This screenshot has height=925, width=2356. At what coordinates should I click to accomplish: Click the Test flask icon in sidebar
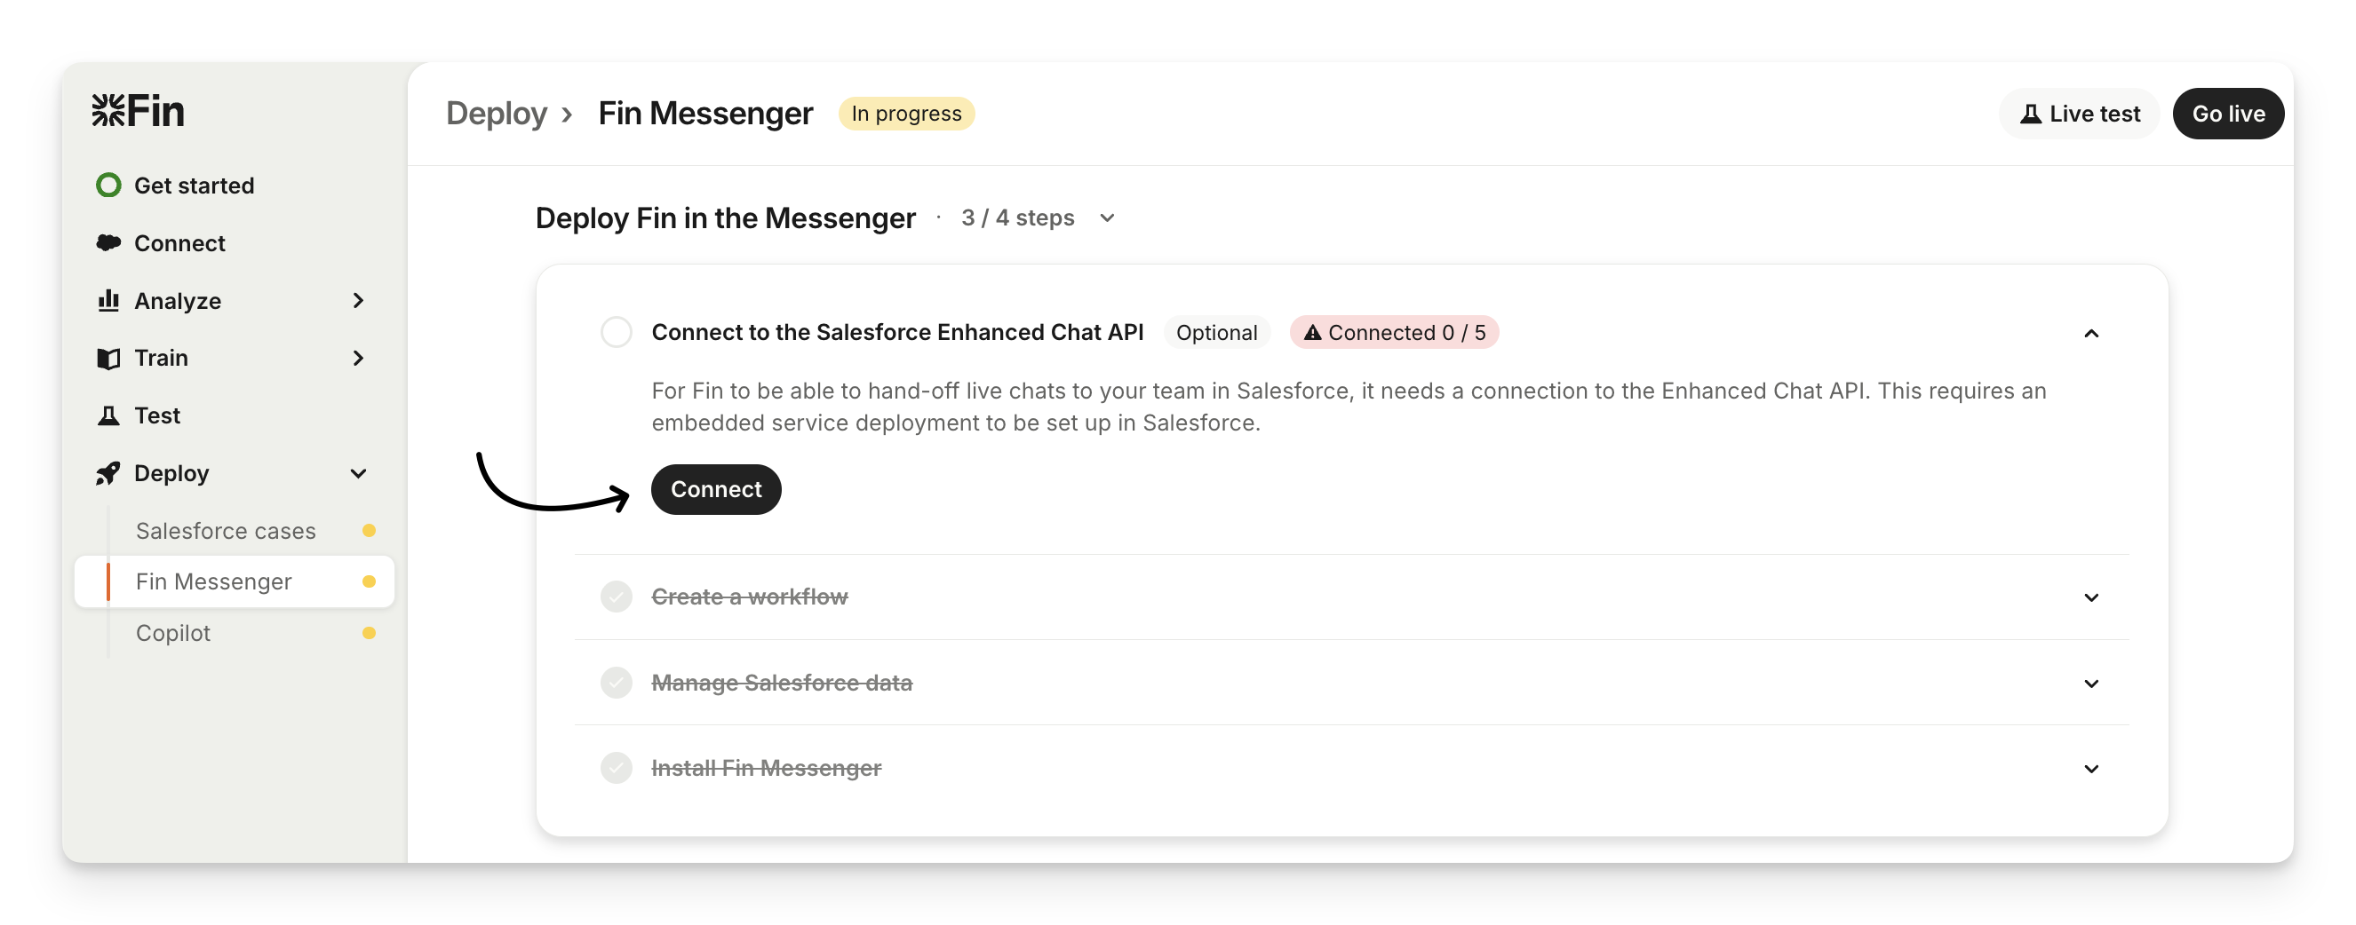point(109,415)
